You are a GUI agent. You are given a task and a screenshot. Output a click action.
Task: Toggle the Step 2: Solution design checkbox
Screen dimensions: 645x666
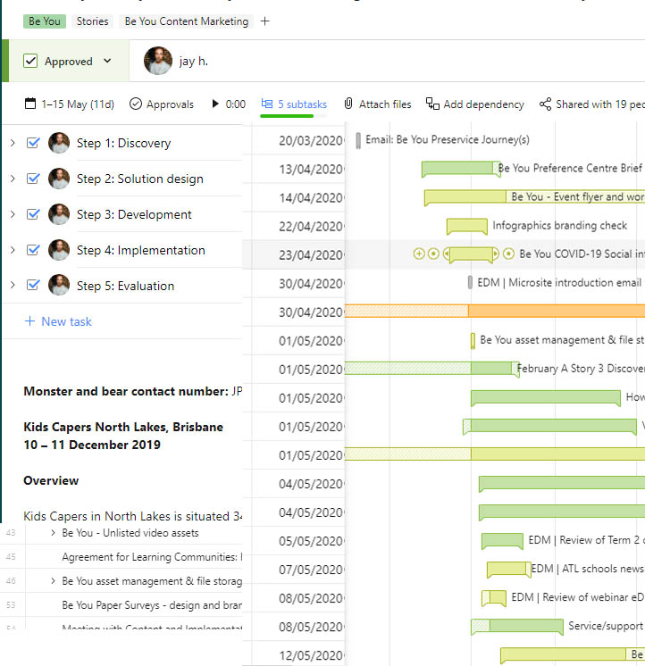coord(33,179)
